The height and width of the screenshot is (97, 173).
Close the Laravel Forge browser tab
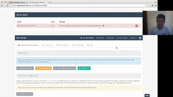(x=47, y=2)
